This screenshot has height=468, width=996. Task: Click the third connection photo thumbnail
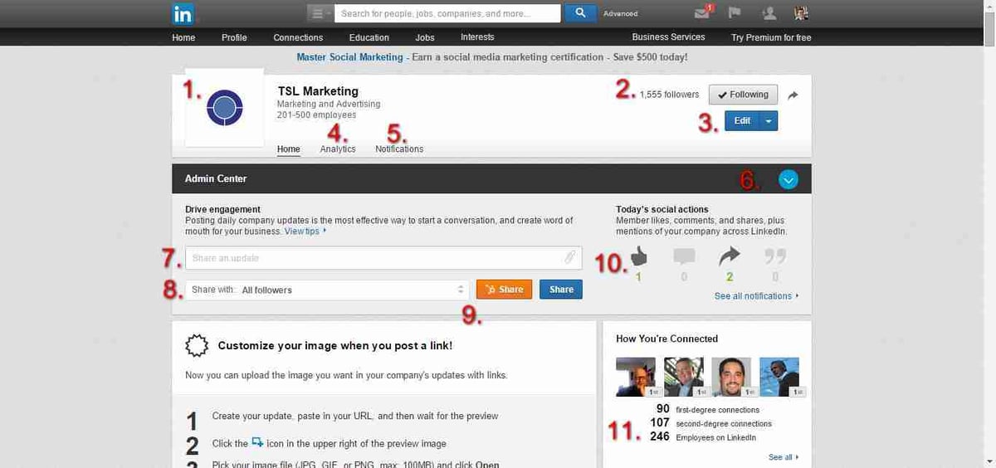pos(731,377)
